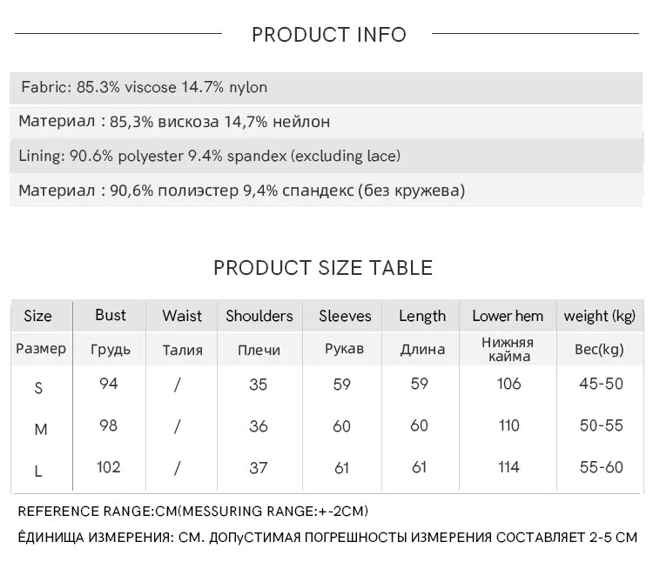Click the PRODUCT INFO heading
The image size is (653, 562).
click(329, 35)
